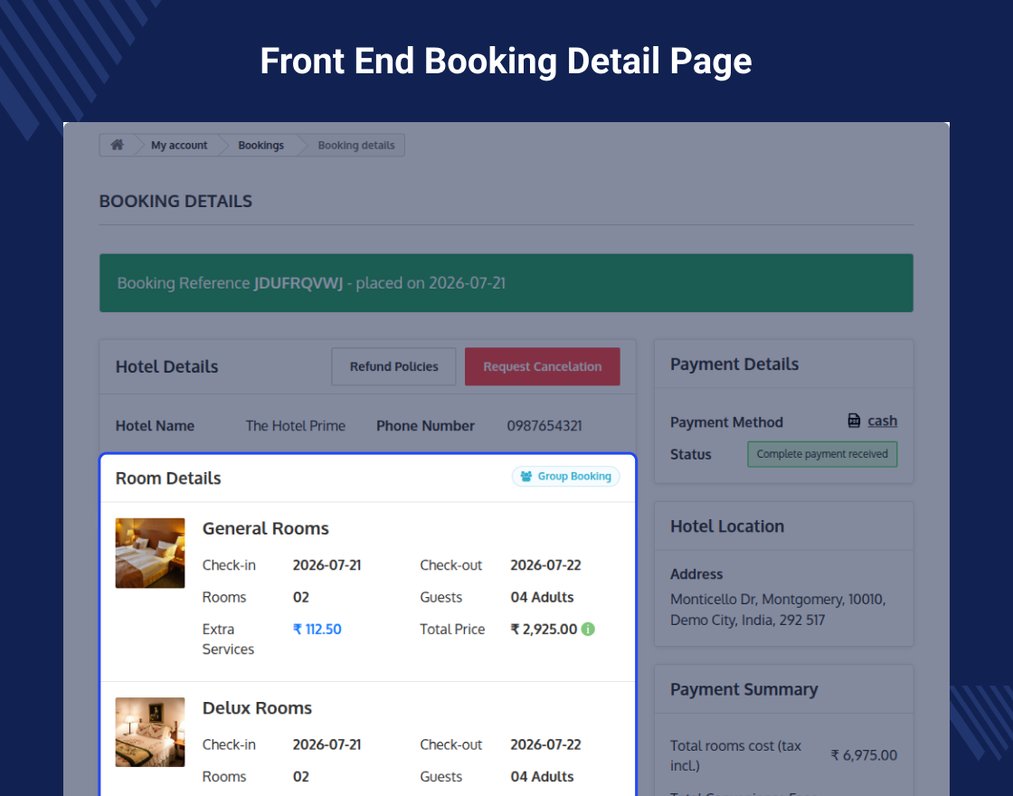
Task: Click Complete payment received status badge
Action: click(x=822, y=454)
